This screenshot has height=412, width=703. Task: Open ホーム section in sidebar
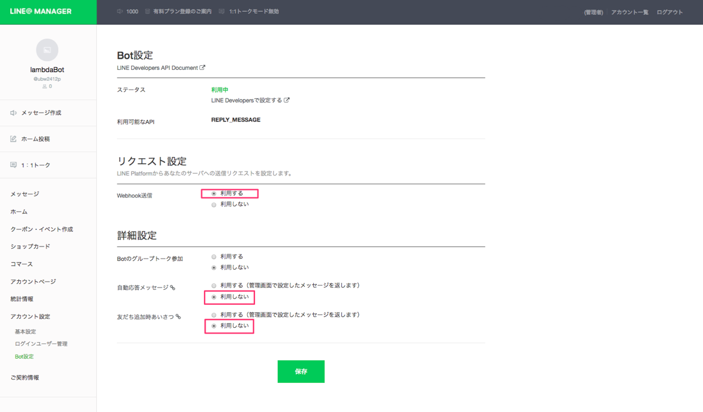(x=19, y=212)
